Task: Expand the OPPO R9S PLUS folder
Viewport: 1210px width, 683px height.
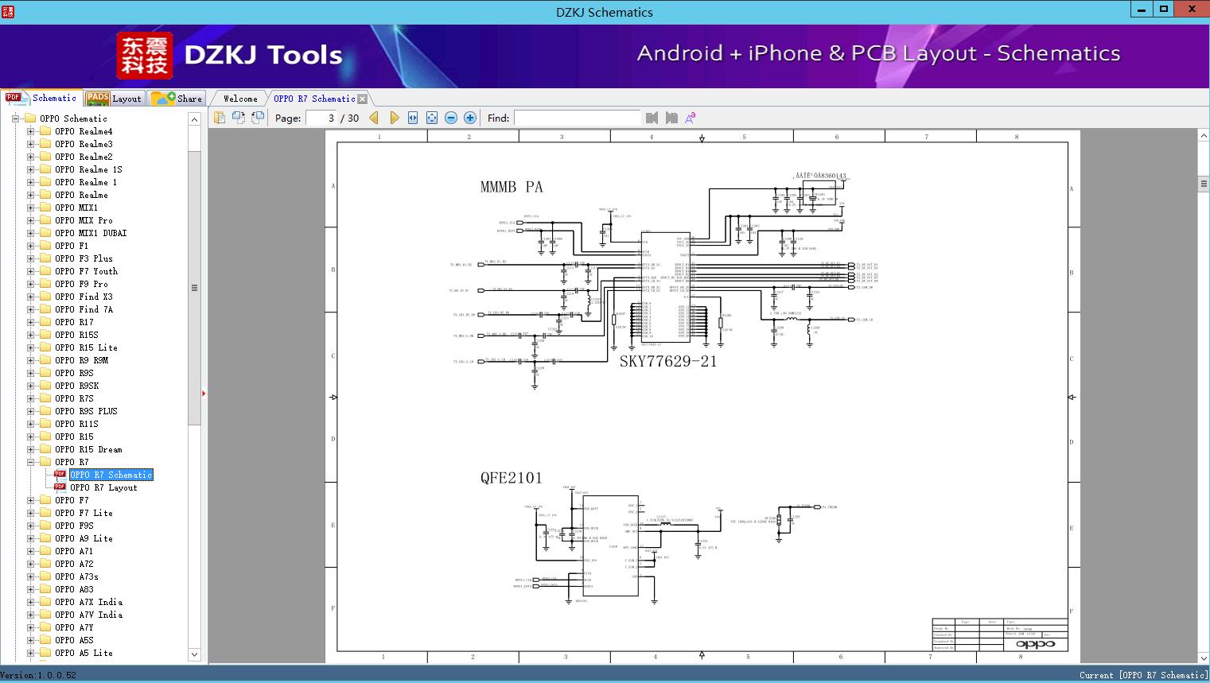Action: pyautogui.click(x=30, y=411)
